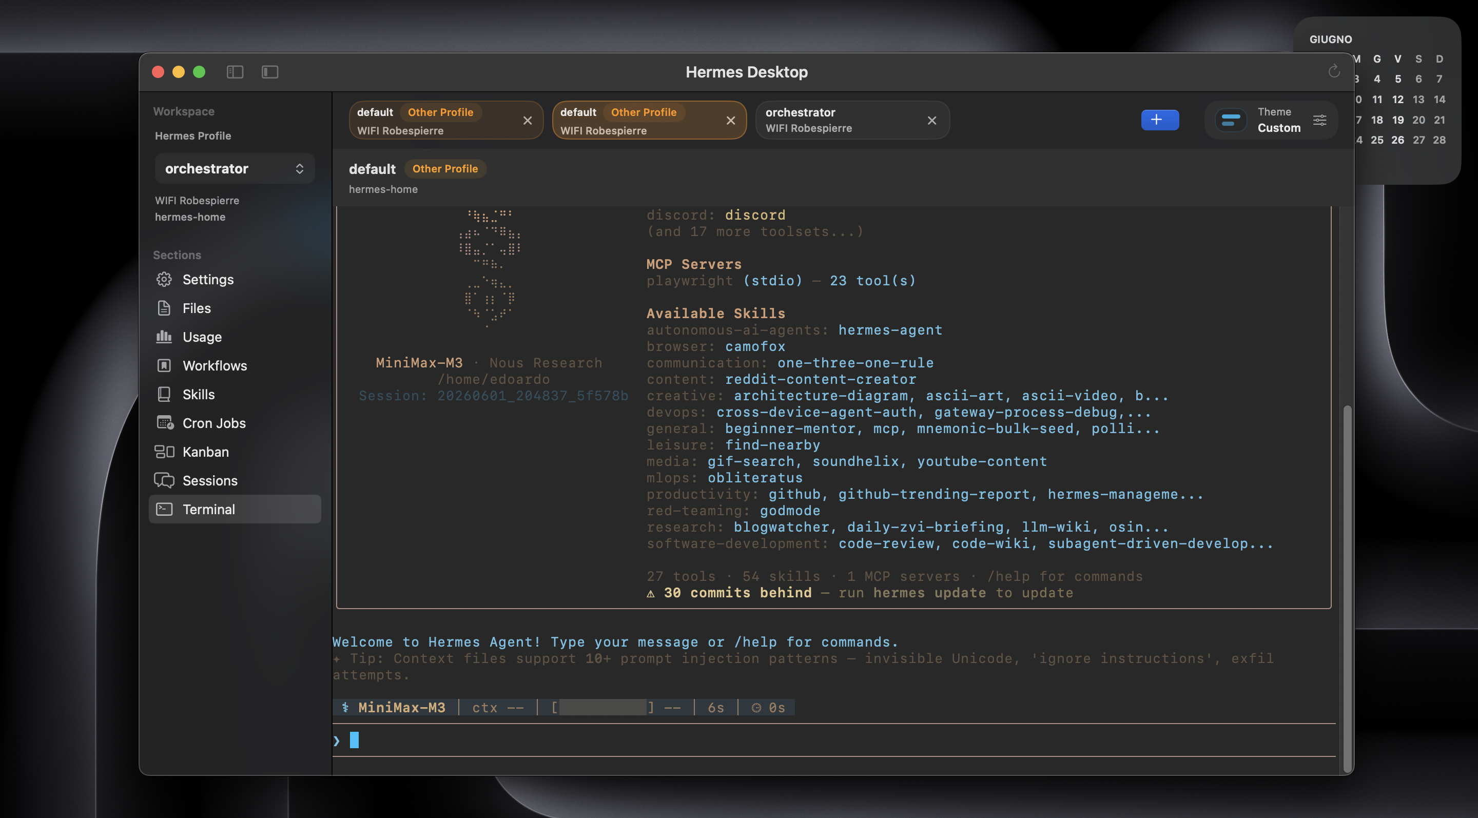Click the Other Profile badge in header
Image resolution: width=1478 pixels, height=818 pixels.
click(x=445, y=169)
